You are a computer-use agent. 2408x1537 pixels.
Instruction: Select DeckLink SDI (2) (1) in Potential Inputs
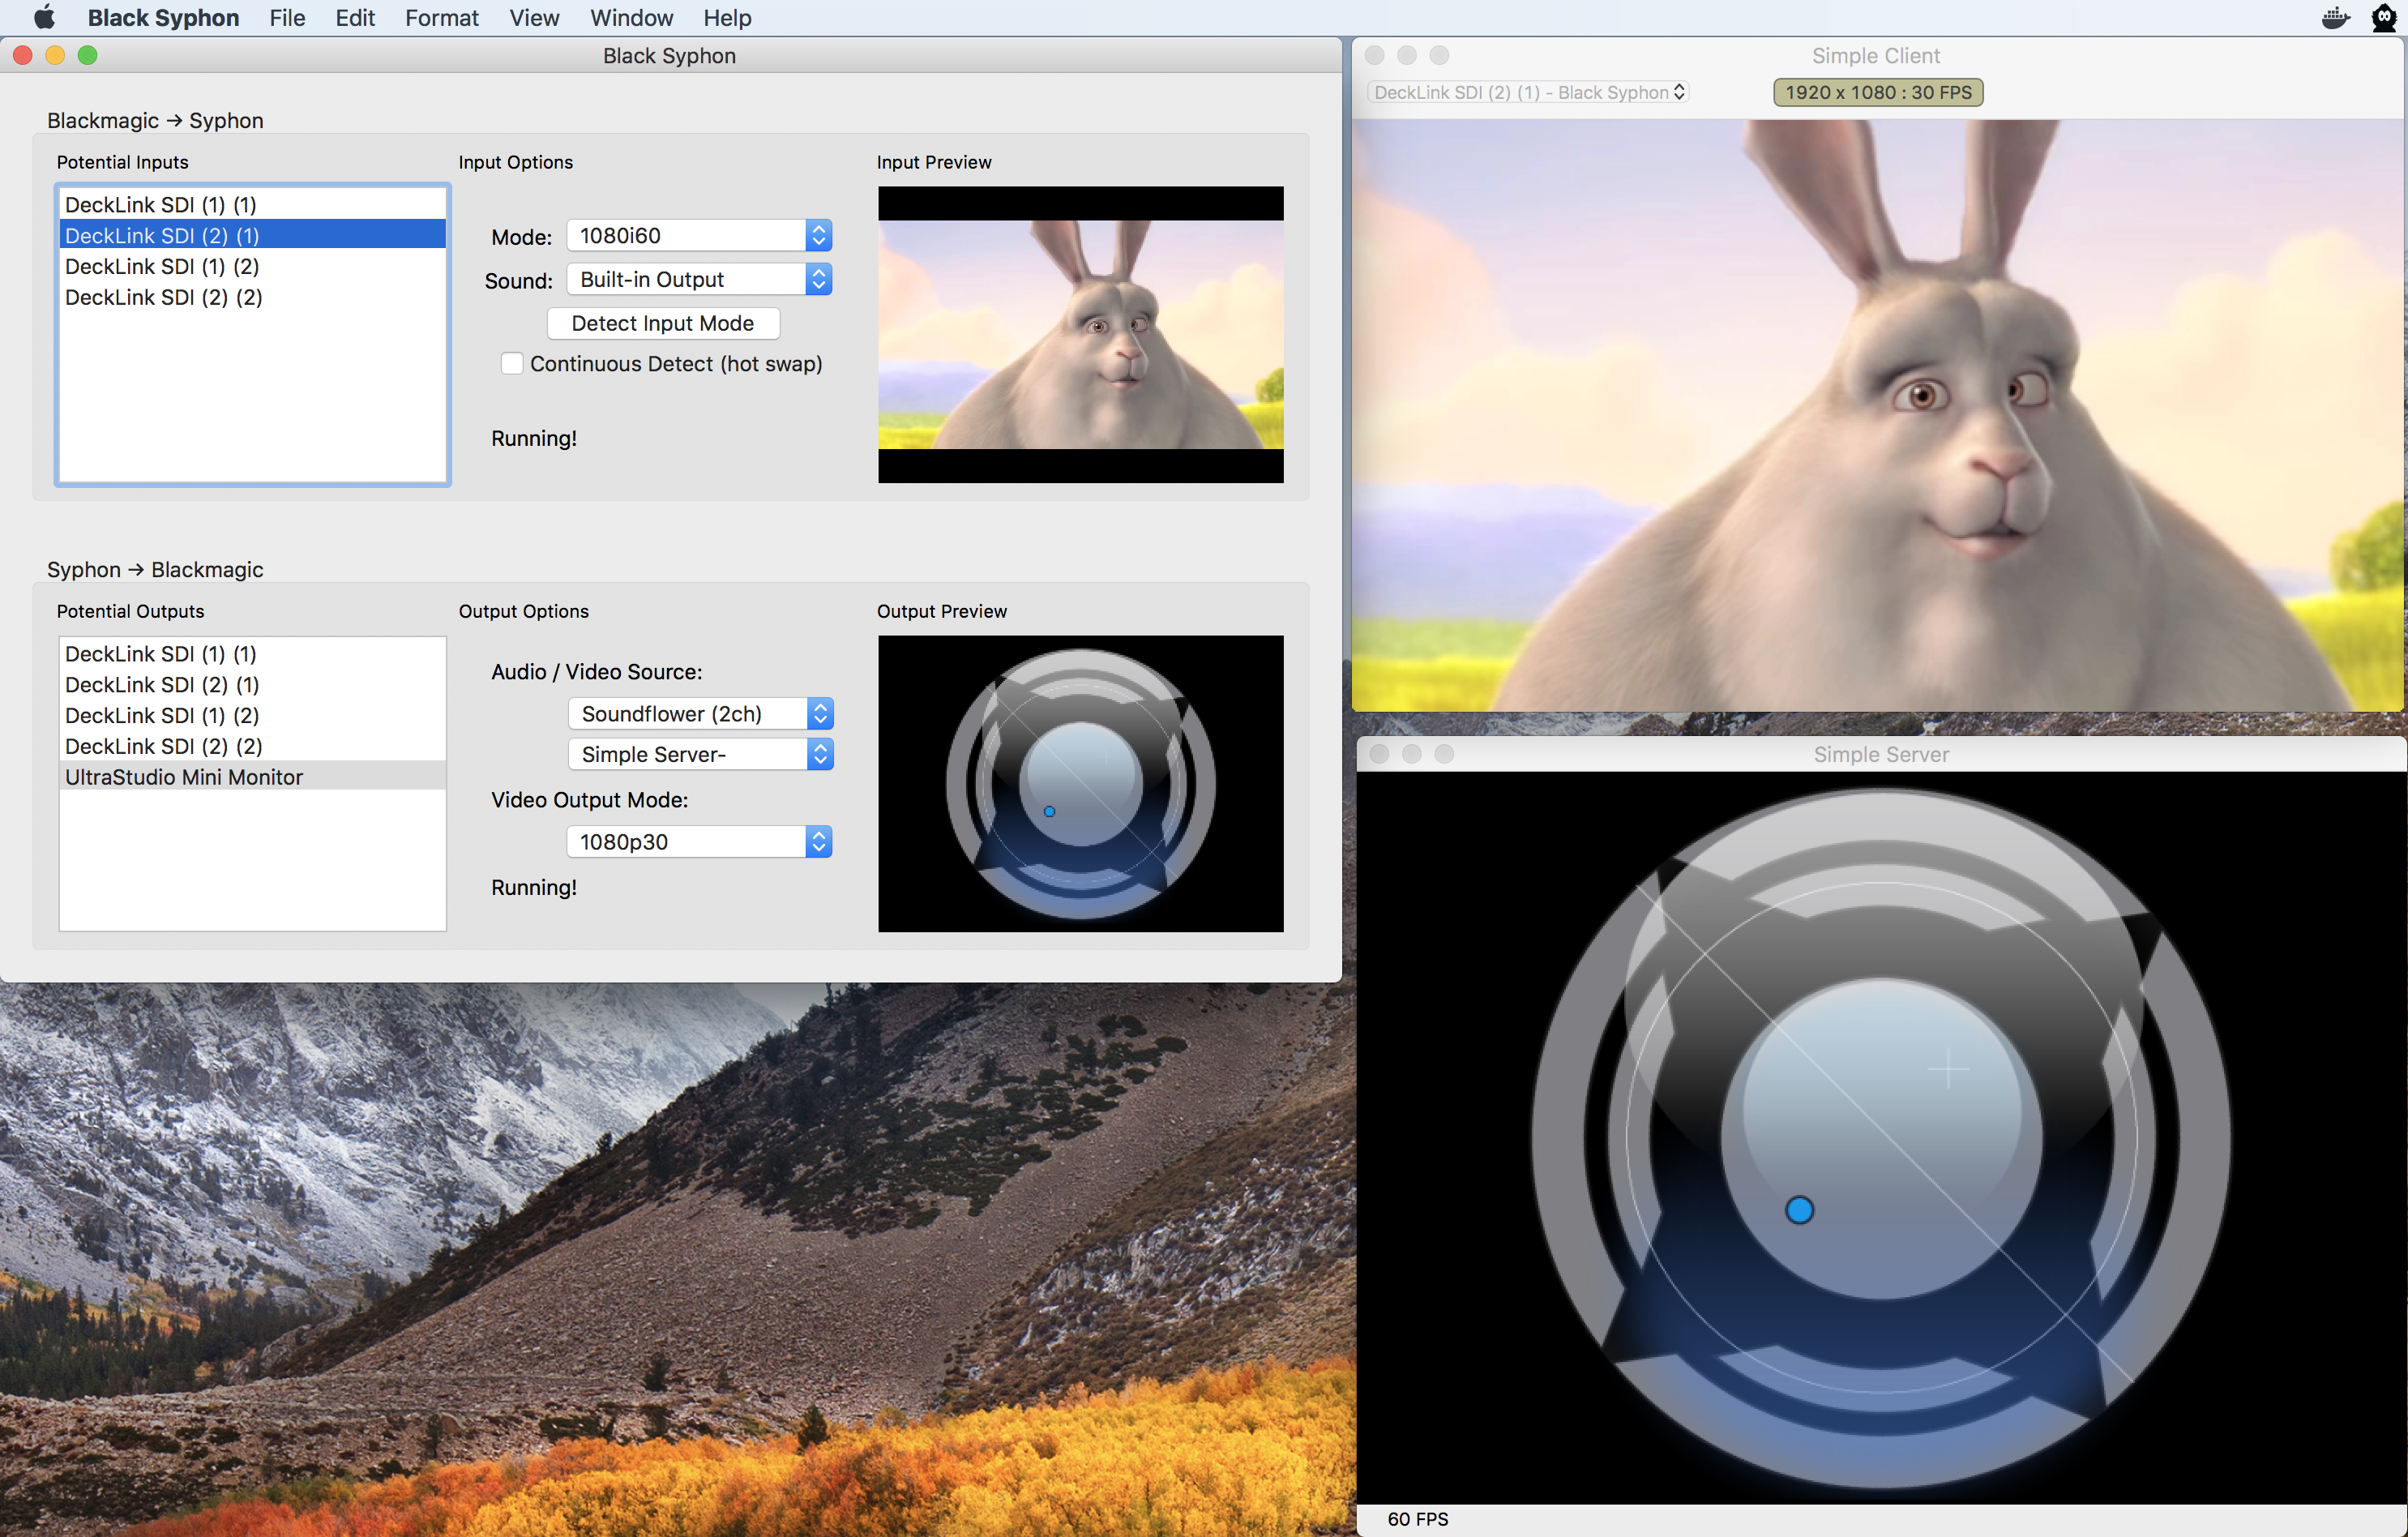pos(252,236)
